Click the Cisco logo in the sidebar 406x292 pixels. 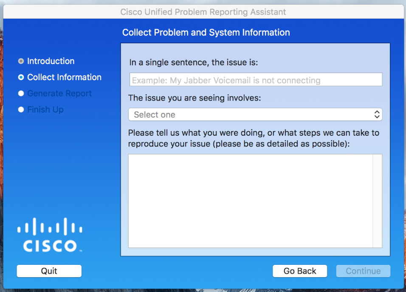point(50,235)
